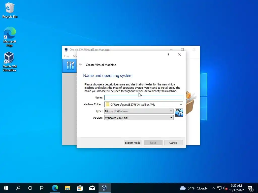
Task: Click the muted volume icon in system tray
Action: click(225, 188)
